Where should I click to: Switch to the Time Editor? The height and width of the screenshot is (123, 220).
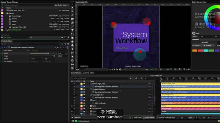click(x=137, y=118)
